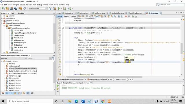
Task: Close the Output panel tab
Action: coord(91,83)
